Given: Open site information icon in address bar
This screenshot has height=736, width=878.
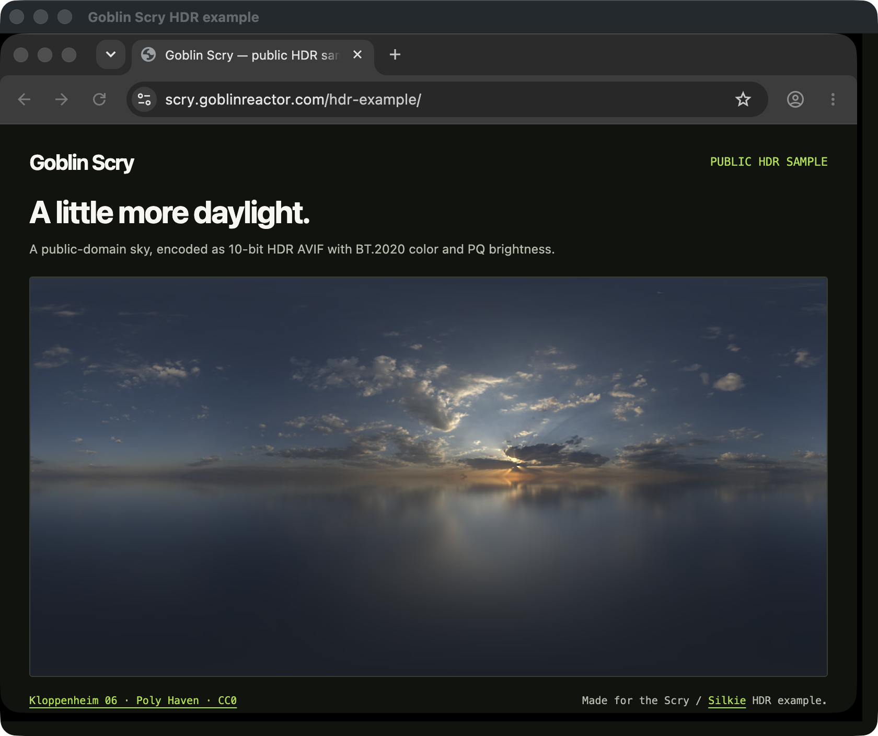Looking at the screenshot, I should point(144,99).
